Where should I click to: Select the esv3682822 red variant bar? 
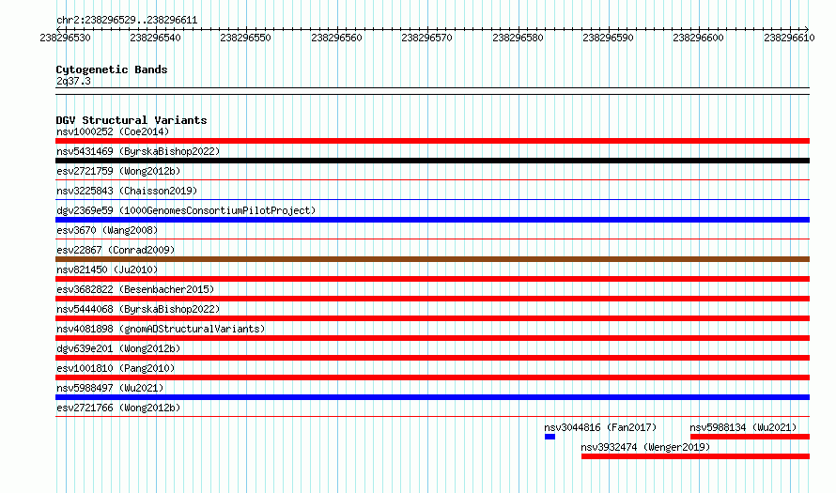[x=432, y=299]
